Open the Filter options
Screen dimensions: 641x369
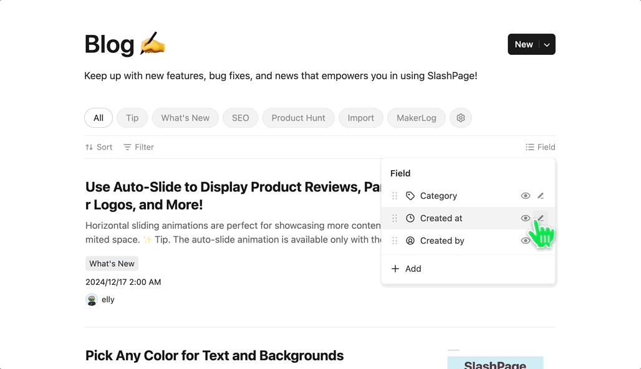coord(138,147)
